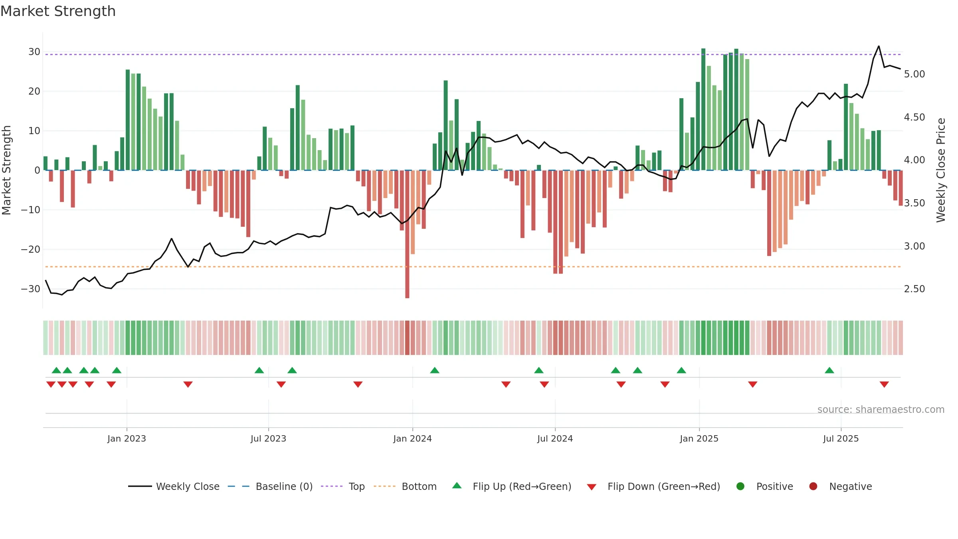This screenshot has height=539, width=958.
Task: Click the Jul 2023 axis label
Action: point(268,438)
